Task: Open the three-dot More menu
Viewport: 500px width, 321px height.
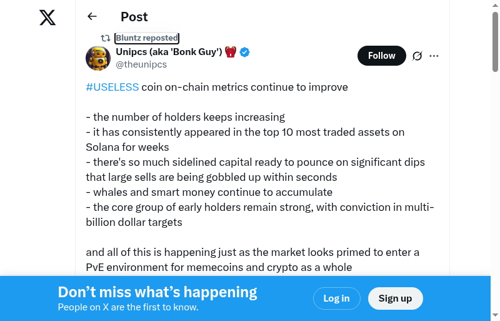Action: (434, 56)
